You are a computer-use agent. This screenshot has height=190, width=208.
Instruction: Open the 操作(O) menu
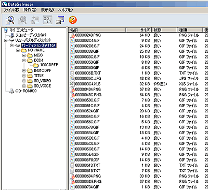(x=30, y=10)
